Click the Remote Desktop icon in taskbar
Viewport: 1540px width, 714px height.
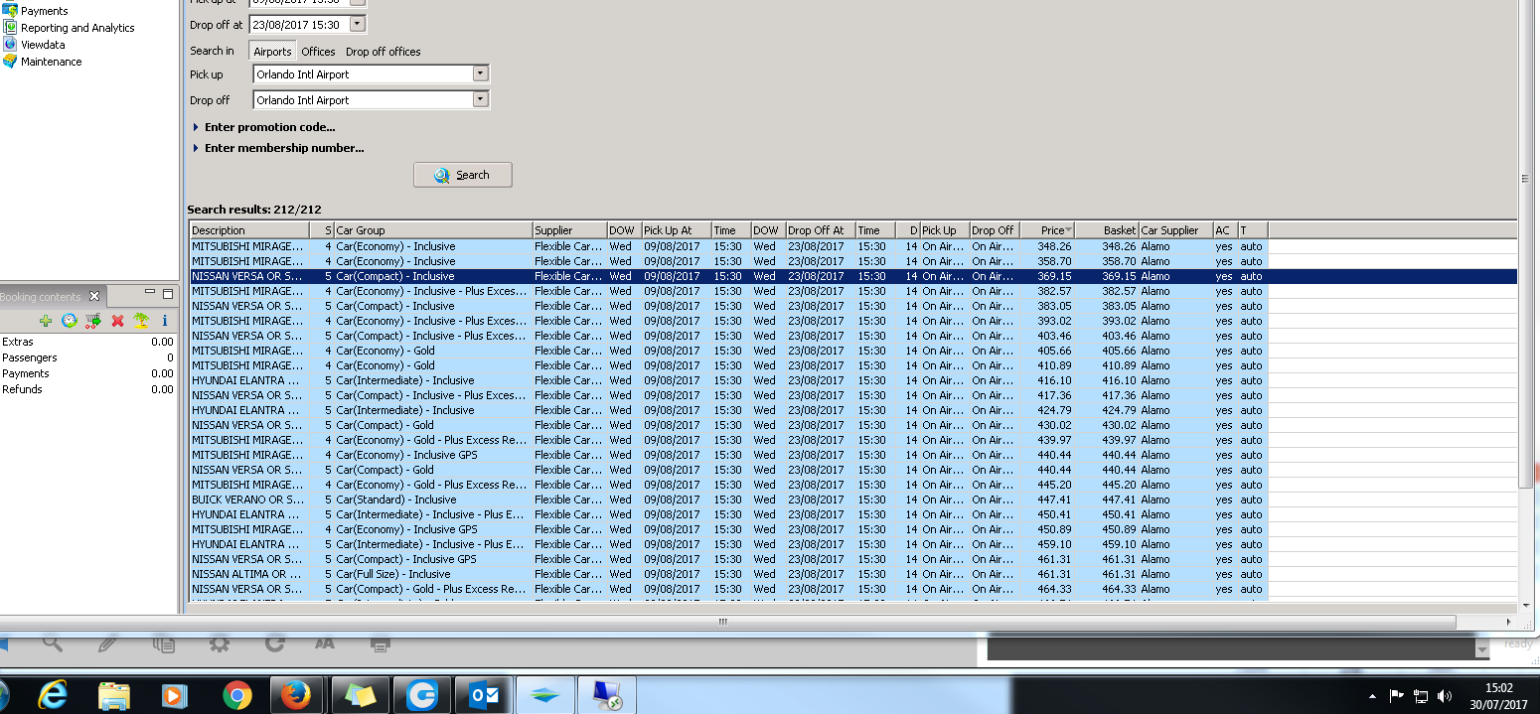606,695
